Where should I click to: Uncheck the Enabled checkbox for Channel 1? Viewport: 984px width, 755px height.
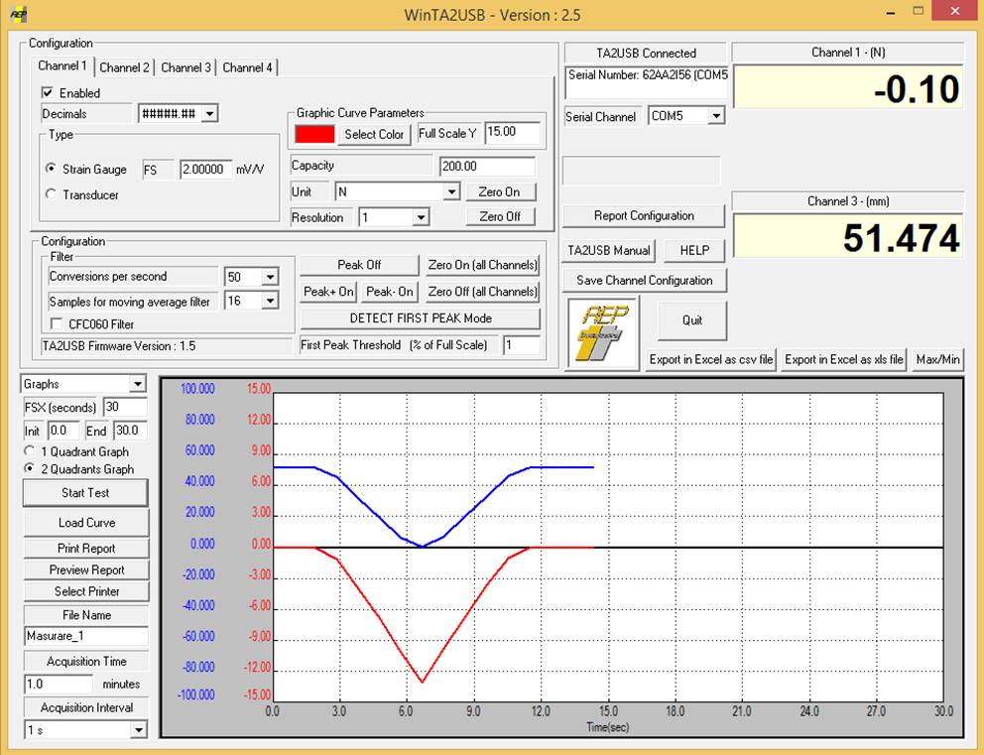pyautogui.click(x=47, y=93)
